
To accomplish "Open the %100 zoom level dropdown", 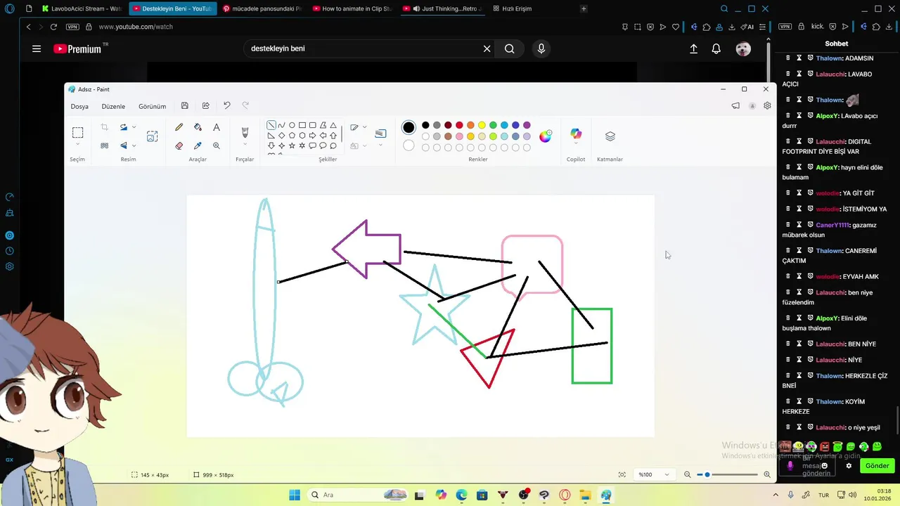I will pos(654,474).
